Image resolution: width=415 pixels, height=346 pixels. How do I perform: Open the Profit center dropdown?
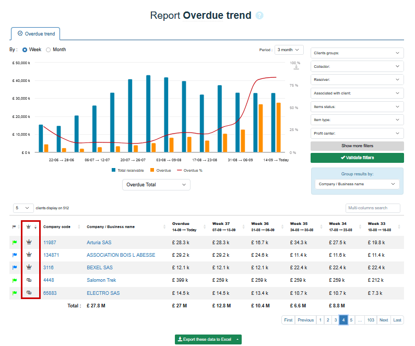coord(357,133)
